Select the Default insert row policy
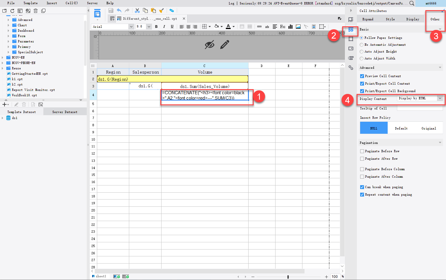Viewport: 446px width, 280px height. (x=401, y=128)
